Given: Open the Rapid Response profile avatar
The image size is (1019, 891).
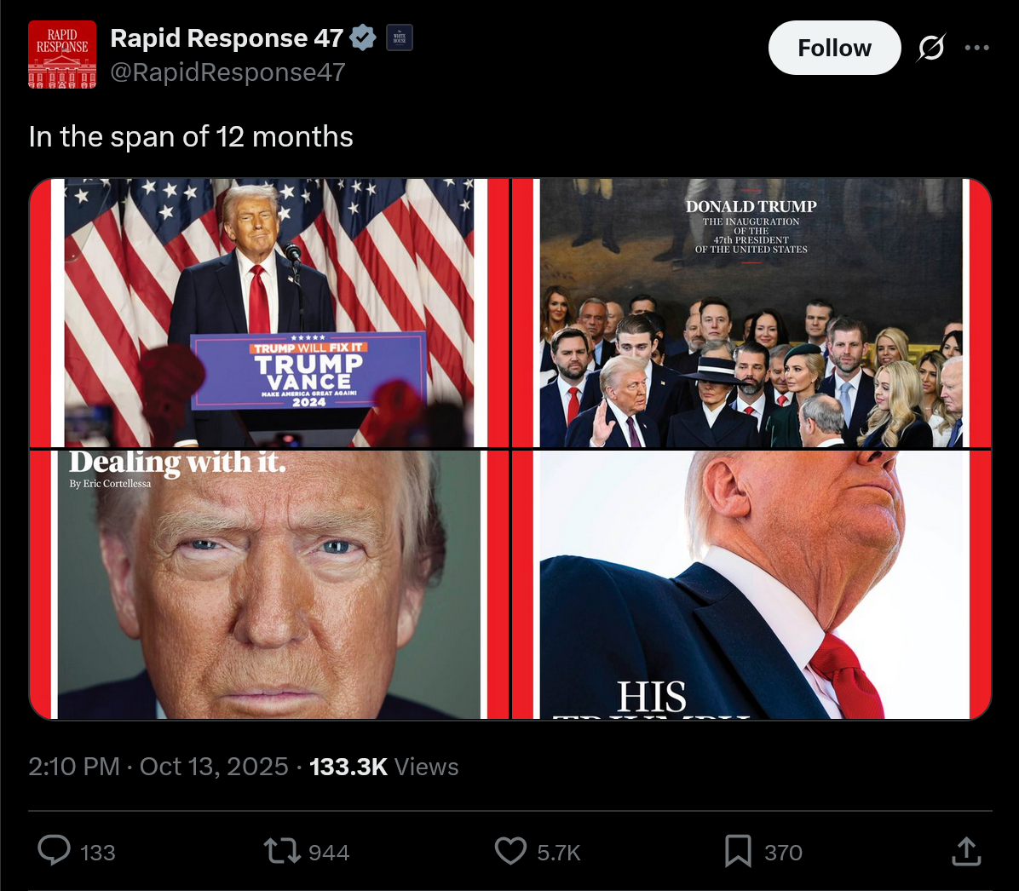Looking at the screenshot, I should (x=62, y=55).
